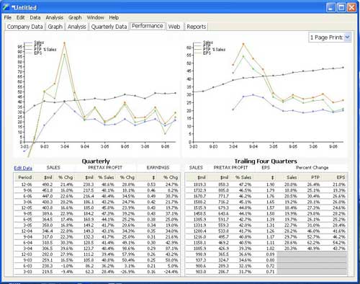Image resolution: width=360 pixels, height=284 pixels.
Task: Click the Edit Data link
Action: pos(23,168)
